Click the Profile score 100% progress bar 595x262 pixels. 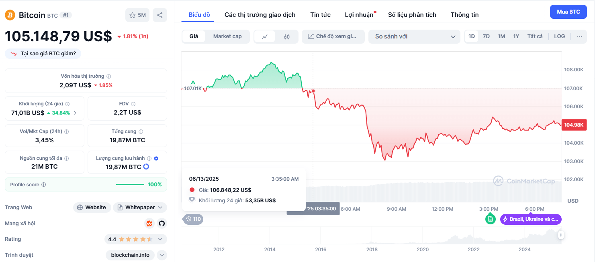130,185
